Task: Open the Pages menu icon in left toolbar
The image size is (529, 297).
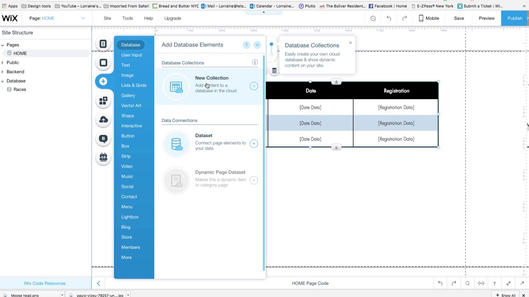Action: 103,44
